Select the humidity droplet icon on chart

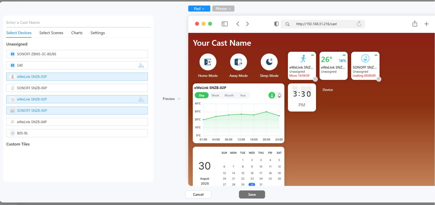click(x=279, y=95)
